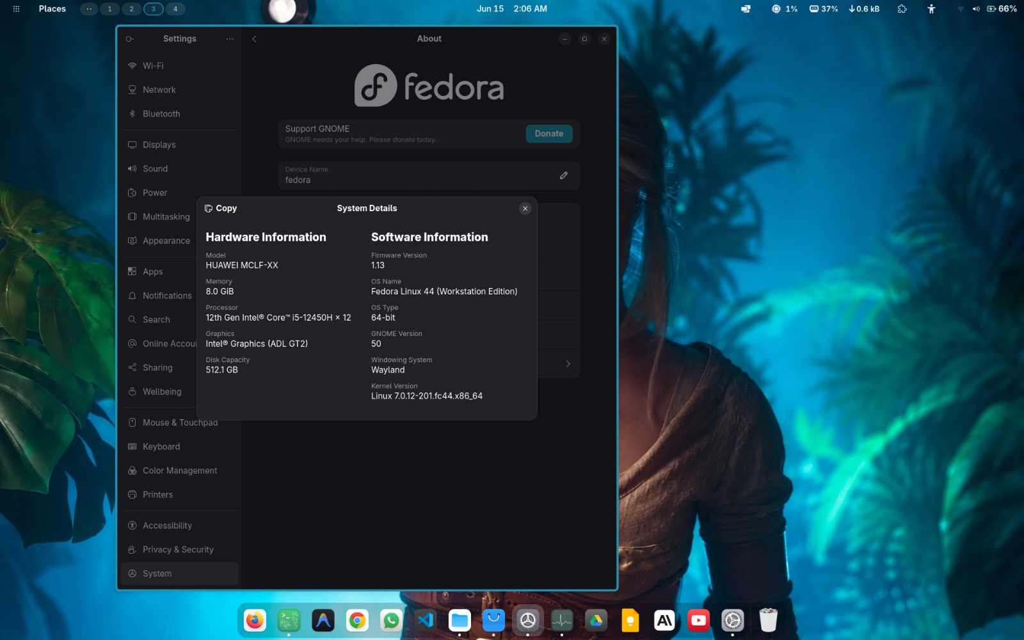The height and width of the screenshot is (640, 1024).
Task: Click the 0.6 kB network speed indicator
Action: [x=864, y=9]
